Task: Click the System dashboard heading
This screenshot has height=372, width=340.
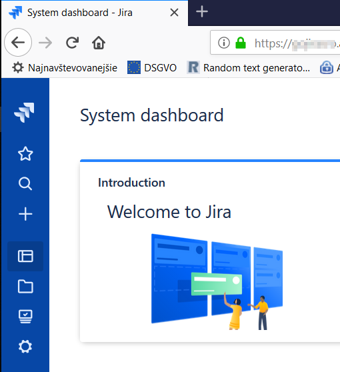Action: (152, 115)
